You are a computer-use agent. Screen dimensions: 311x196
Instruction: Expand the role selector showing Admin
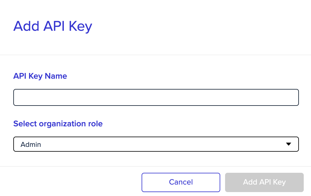pyautogui.click(x=156, y=144)
